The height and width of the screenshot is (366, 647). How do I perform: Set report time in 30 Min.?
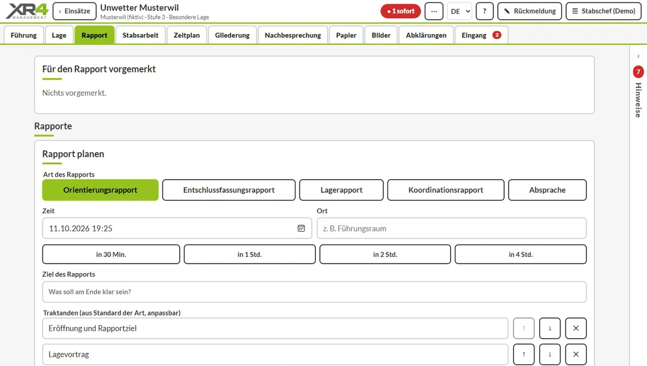111,254
